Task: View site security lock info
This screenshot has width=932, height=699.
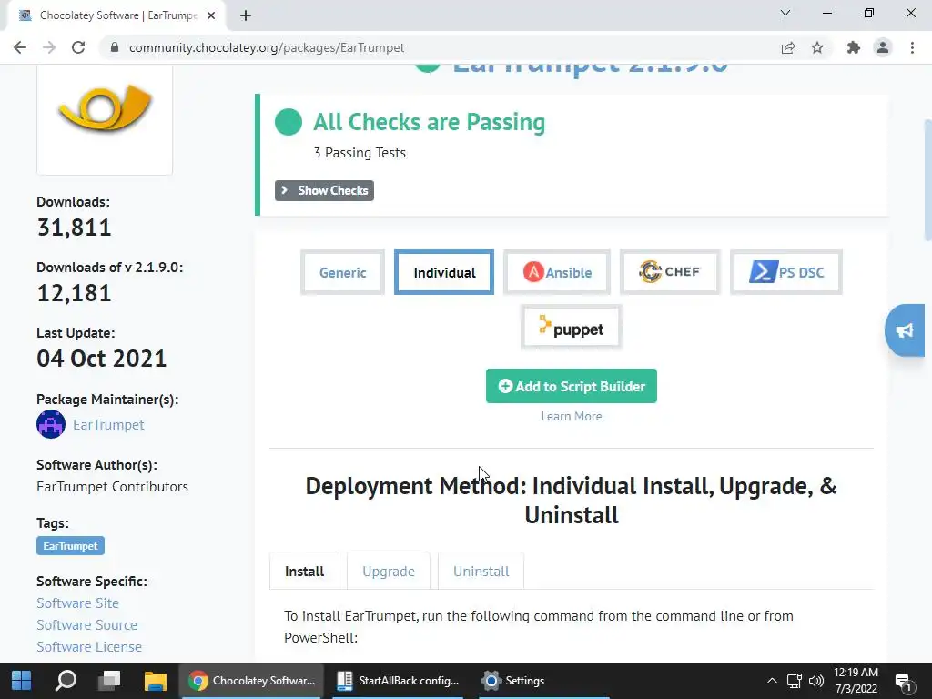Action: pyautogui.click(x=115, y=47)
